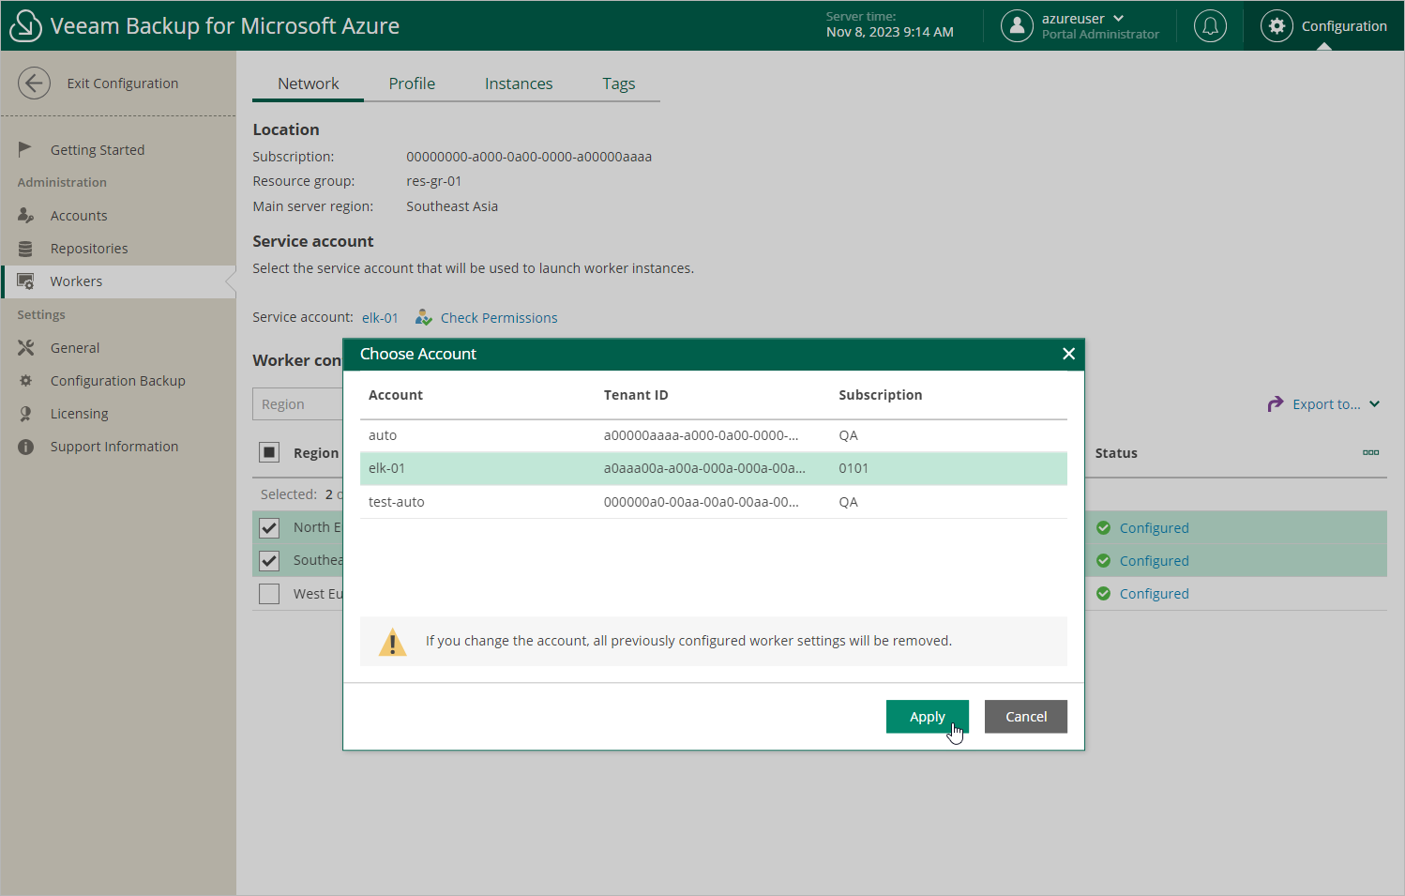Click the General tools icon
Screen dimensions: 1405x896
point(25,348)
